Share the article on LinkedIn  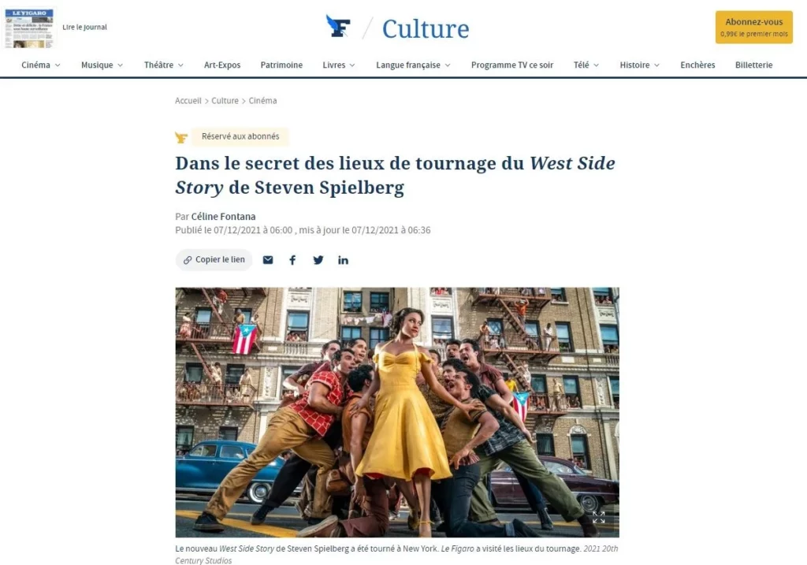pyautogui.click(x=343, y=260)
